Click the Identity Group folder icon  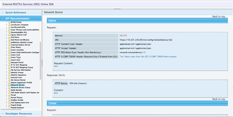pyautogui.click(x=9, y=73)
